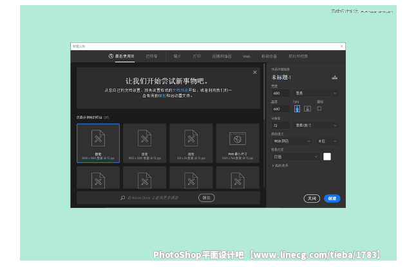Click the Go (前往) button beside Stock search
The height and width of the screenshot is (267, 416).
coord(207,198)
